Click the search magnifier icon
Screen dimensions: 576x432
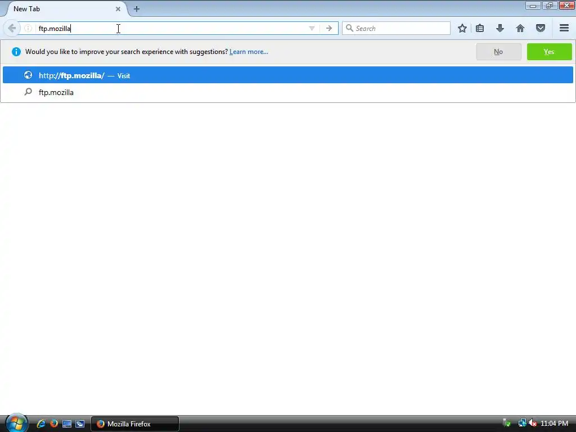point(349,28)
